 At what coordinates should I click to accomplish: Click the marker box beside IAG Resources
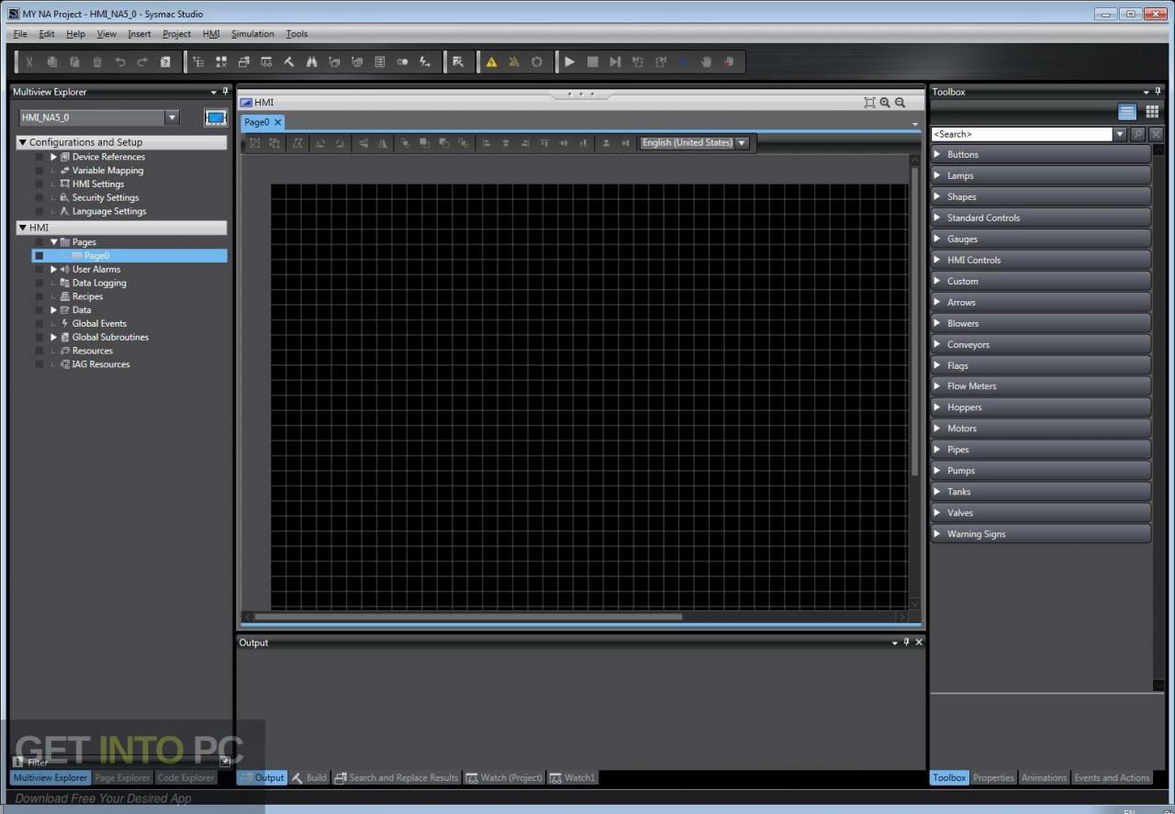click(x=39, y=365)
